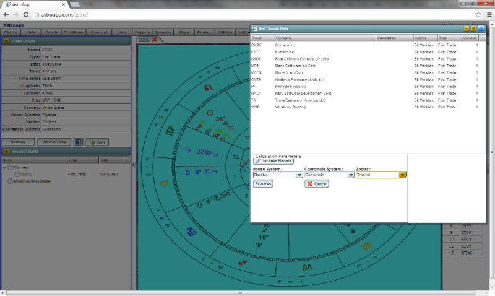Open the Synastry menu

pyautogui.click(x=163, y=32)
